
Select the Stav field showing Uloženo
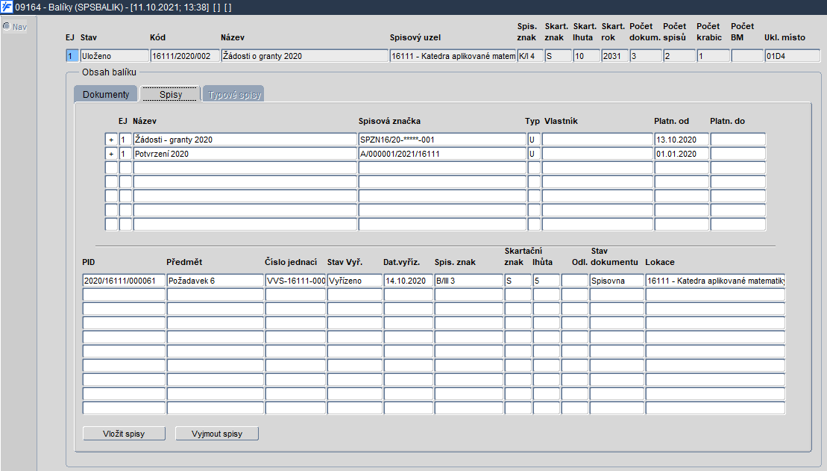tap(114, 56)
